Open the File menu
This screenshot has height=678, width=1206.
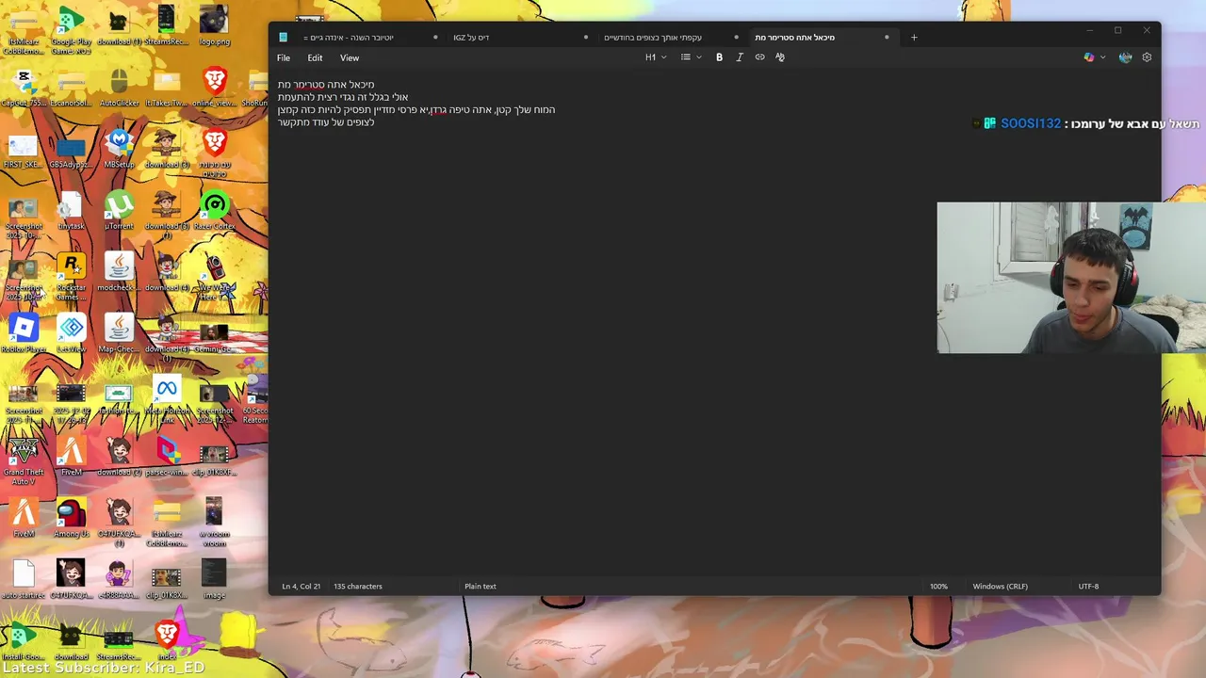click(284, 57)
